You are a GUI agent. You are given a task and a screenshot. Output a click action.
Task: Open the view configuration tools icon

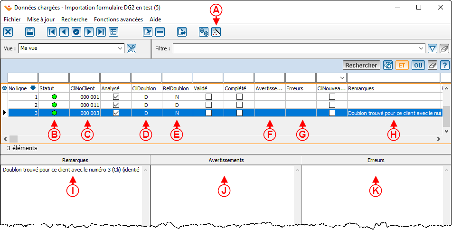(132, 48)
